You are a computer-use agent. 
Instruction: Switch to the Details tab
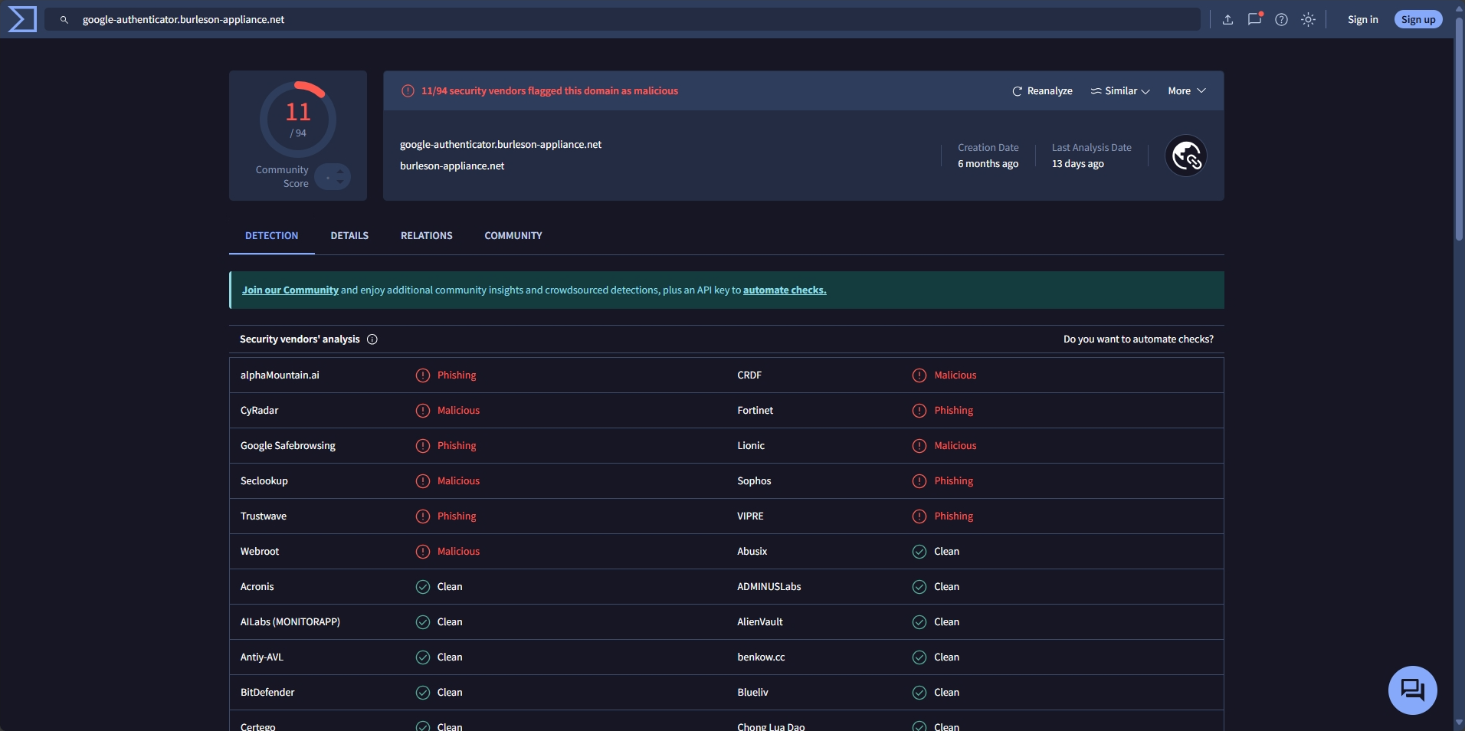[x=349, y=236]
